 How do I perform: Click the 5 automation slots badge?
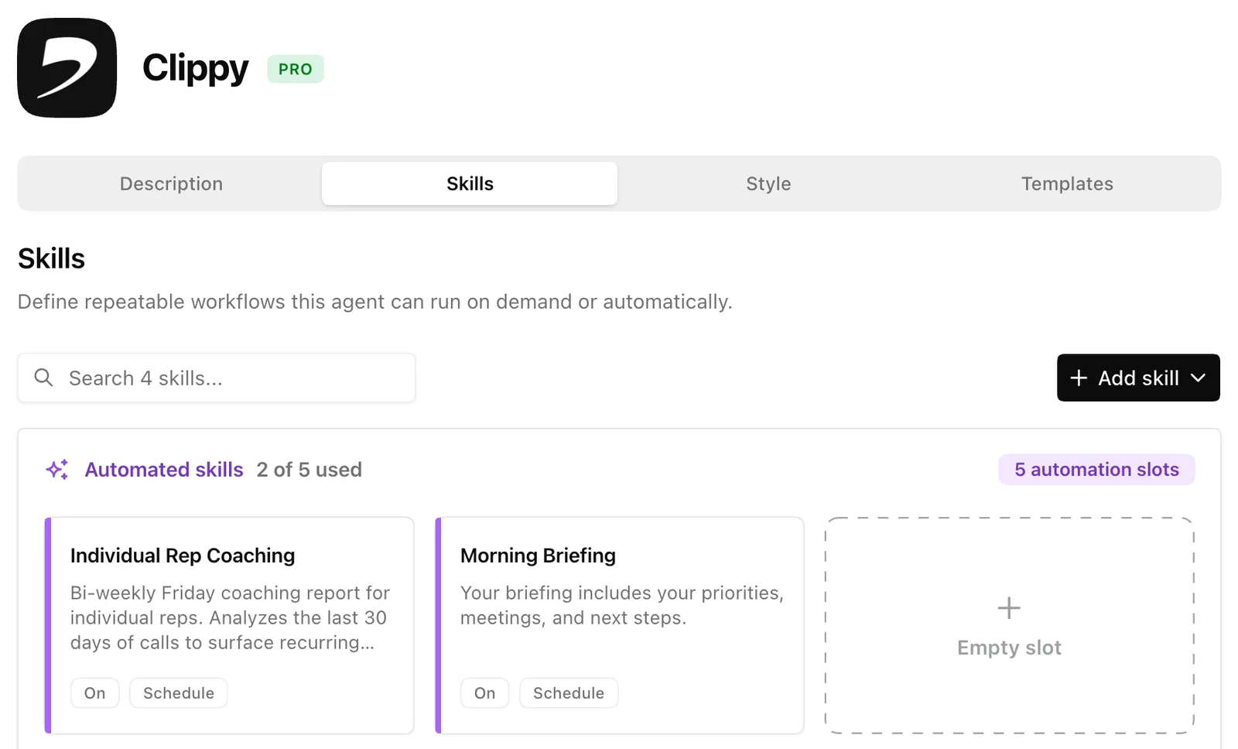(x=1096, y=470)
